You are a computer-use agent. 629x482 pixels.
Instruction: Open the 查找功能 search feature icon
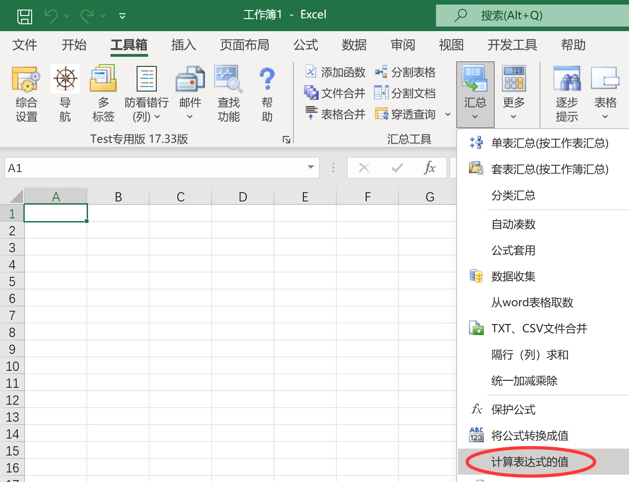[228, 80]
